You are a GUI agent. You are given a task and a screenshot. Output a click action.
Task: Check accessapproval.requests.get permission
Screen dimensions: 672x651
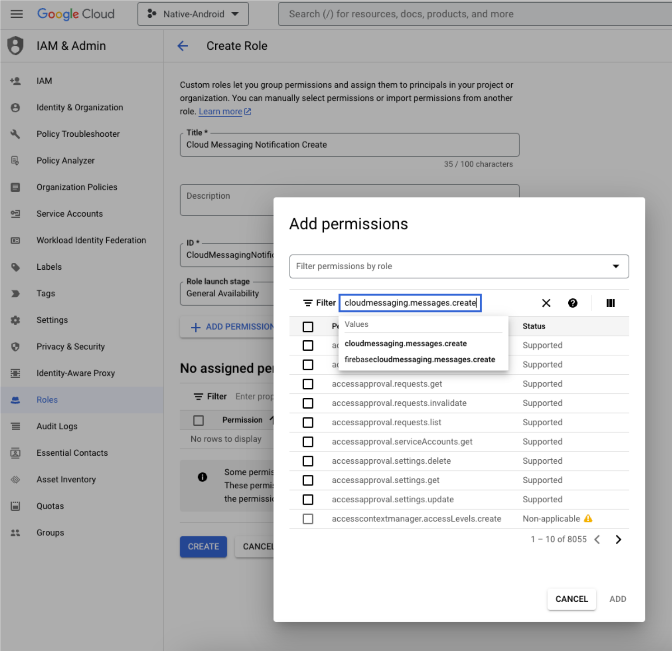point(308,384)
